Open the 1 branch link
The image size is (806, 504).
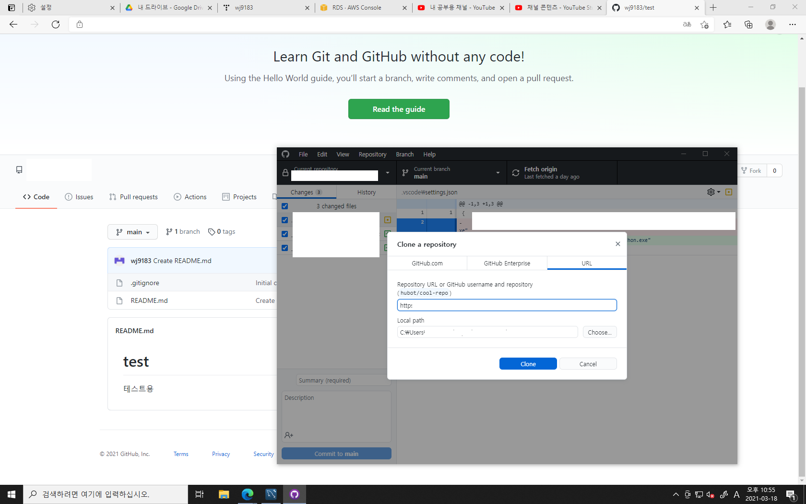[183, 231]
